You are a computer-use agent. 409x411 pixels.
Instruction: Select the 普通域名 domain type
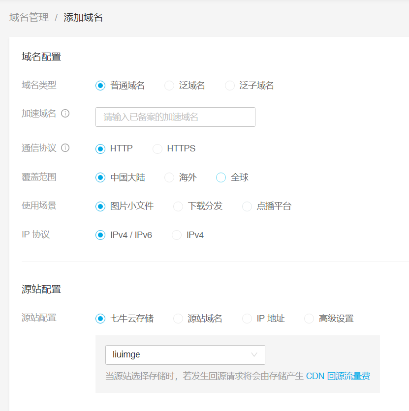pos(100,85)
